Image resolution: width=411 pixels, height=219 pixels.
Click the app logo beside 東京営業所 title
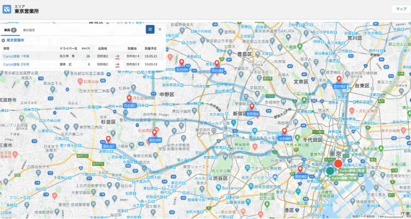pyautogui.click(x=7, y=9)
